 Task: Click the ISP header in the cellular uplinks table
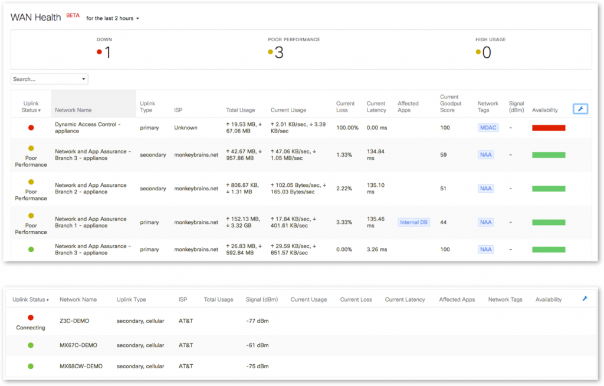tap(183, 299)
